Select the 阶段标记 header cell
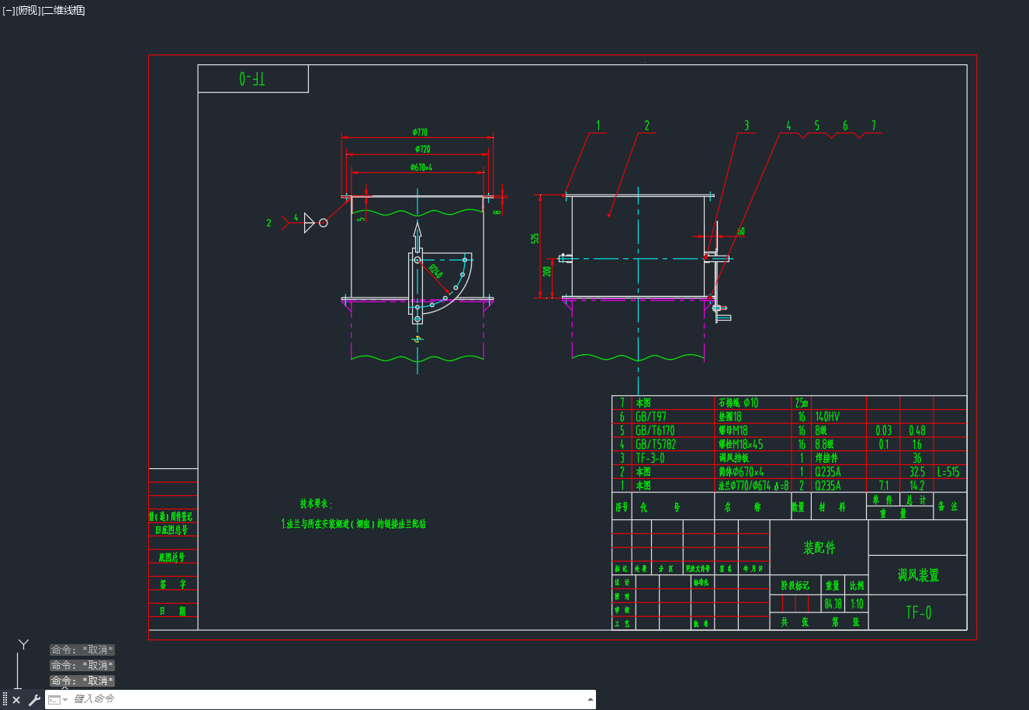1029x710 pixels. coord(795,585)
